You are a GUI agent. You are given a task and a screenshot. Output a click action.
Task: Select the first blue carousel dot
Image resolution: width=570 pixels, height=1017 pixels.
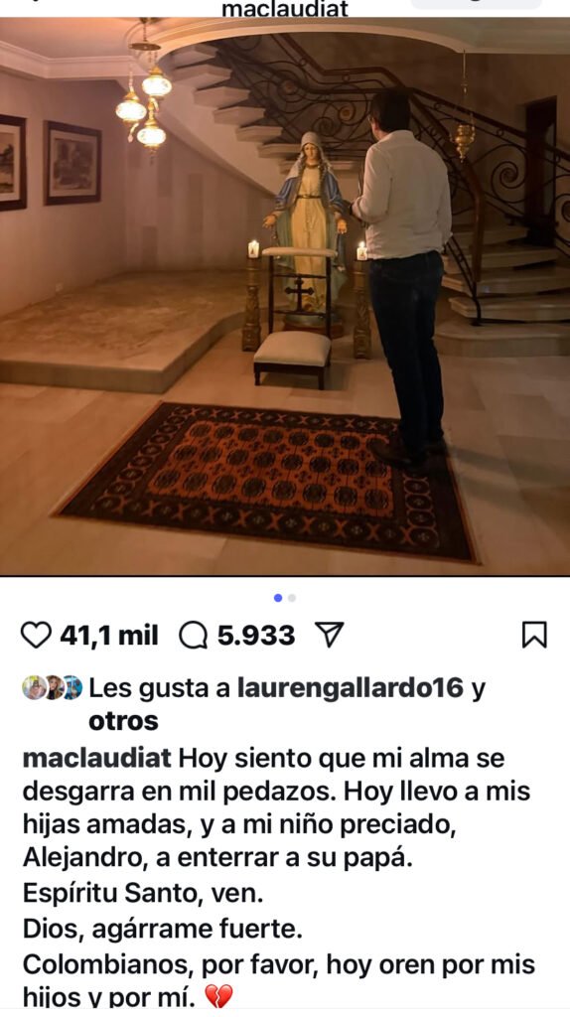pyautogui.click(x=278, y=598)
